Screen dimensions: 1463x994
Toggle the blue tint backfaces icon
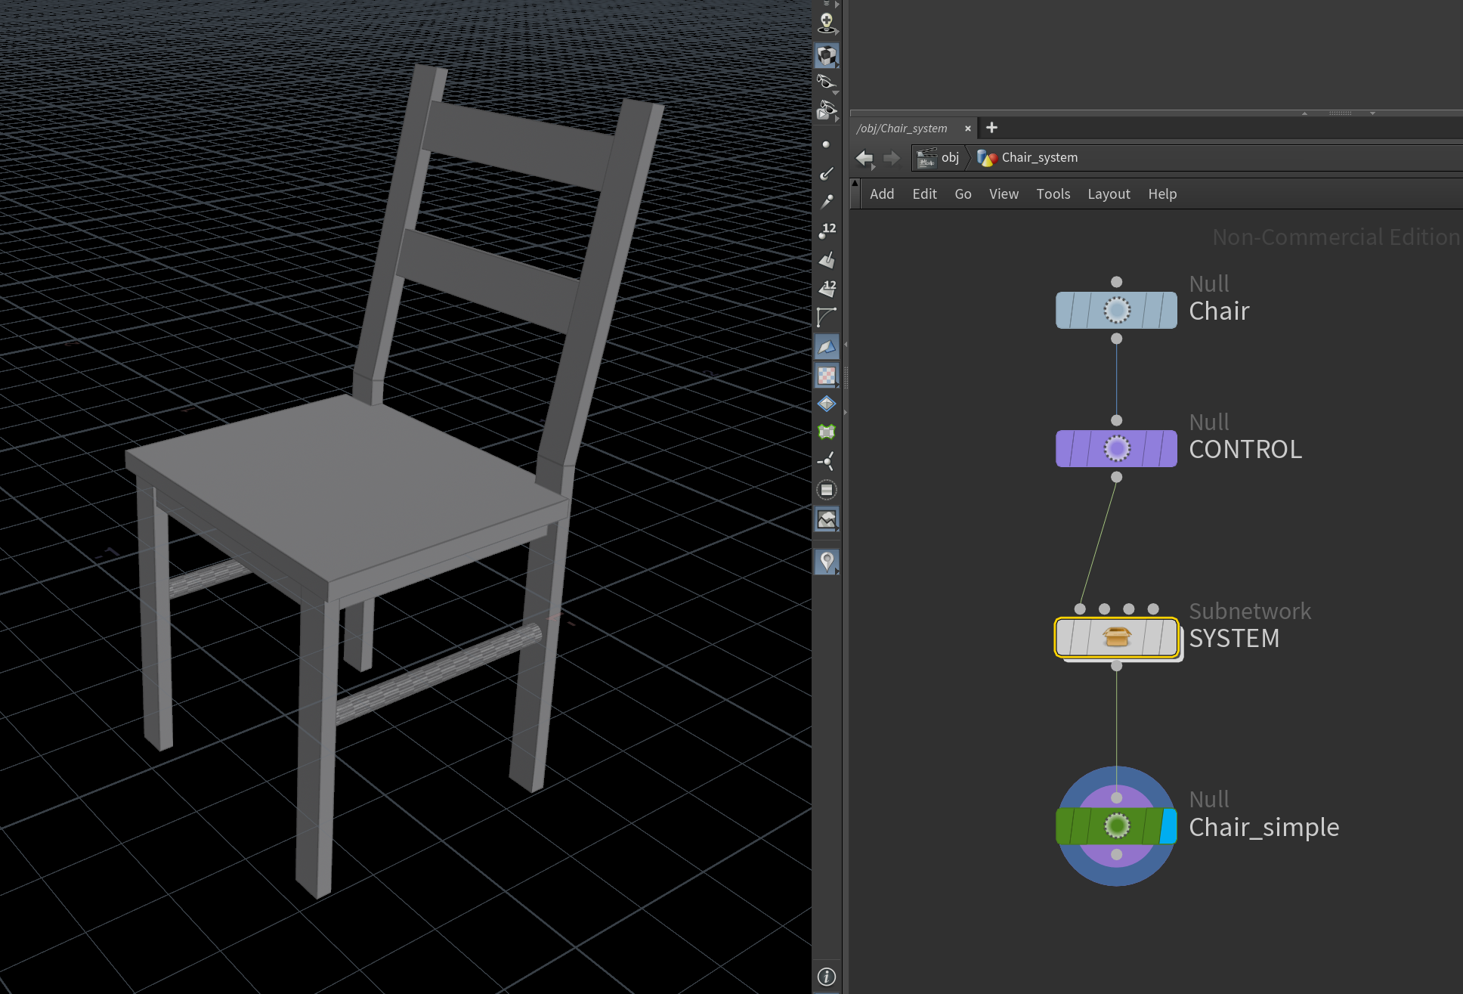pyautogui.click(x=827, y=346)
